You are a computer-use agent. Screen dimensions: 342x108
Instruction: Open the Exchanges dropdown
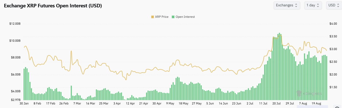(287, 5)
